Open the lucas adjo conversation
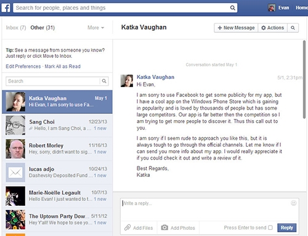This screenshot has height=236, width=308. (57, 173)
